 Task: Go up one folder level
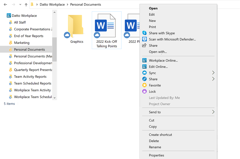tap(26, 5)
